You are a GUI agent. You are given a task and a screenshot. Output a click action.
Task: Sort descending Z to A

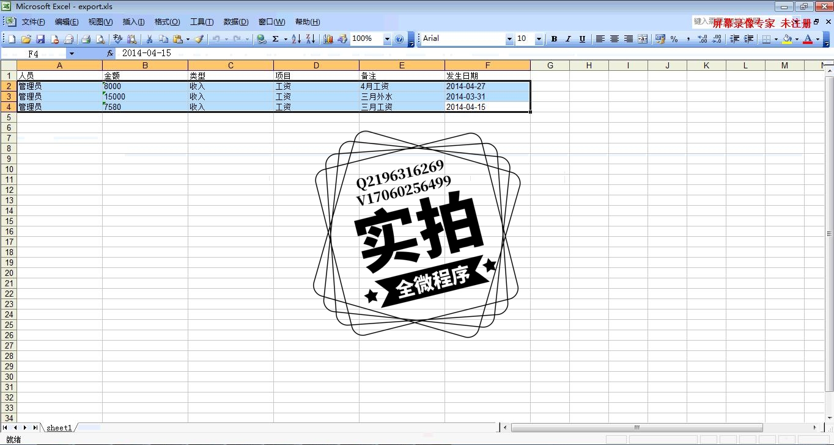310,39
